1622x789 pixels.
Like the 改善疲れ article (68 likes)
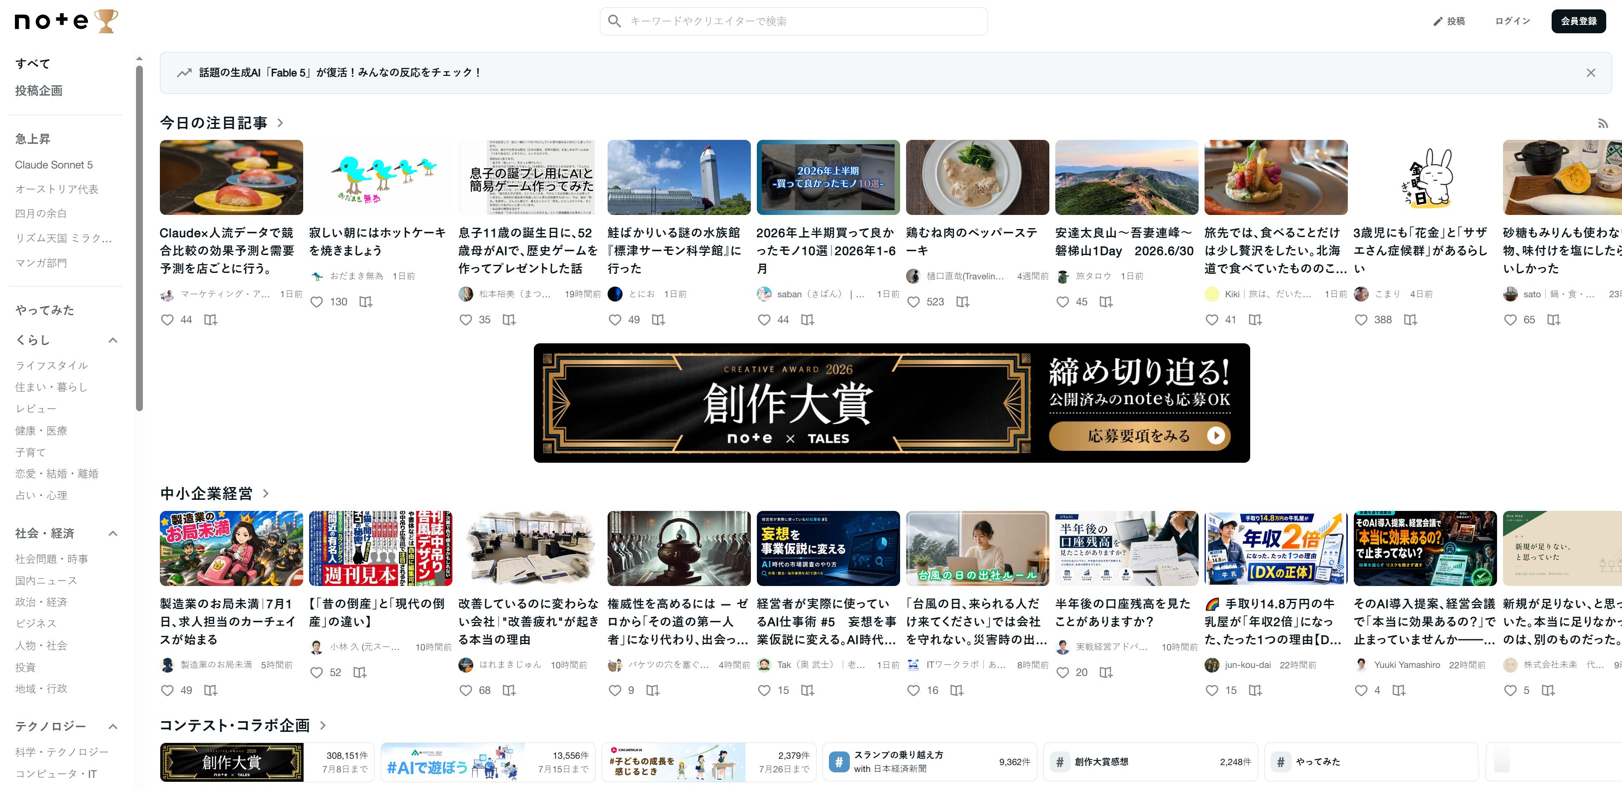[x=466, y=691]
